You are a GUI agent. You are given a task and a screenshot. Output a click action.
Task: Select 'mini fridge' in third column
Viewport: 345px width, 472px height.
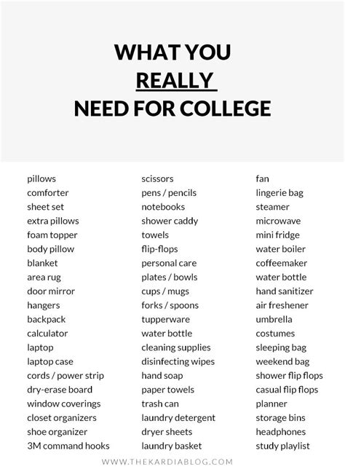click(x=277, y=235)
